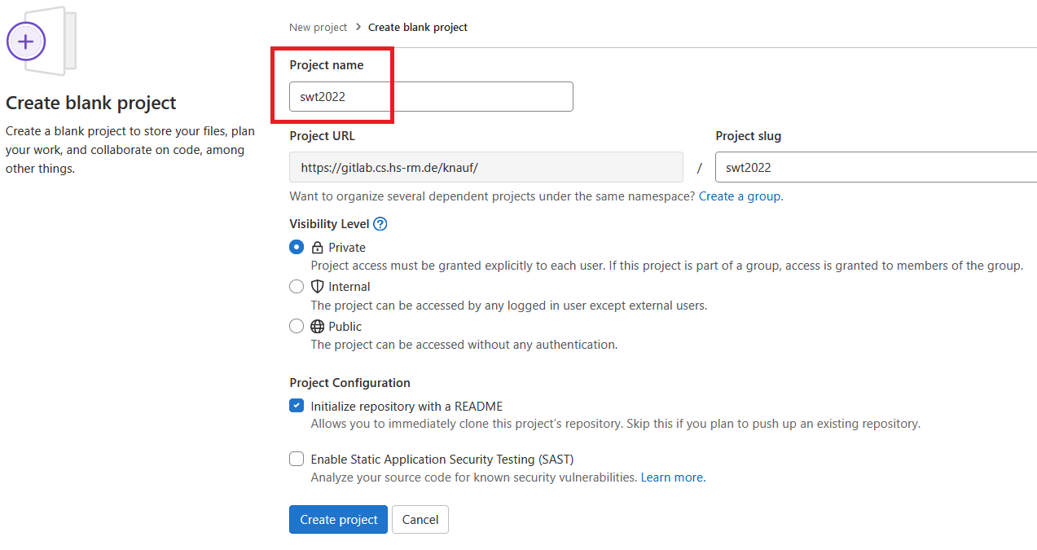Enable Static Application Security Testing checkbox
The image size is (1037, 550).
(x=297, y=459)
